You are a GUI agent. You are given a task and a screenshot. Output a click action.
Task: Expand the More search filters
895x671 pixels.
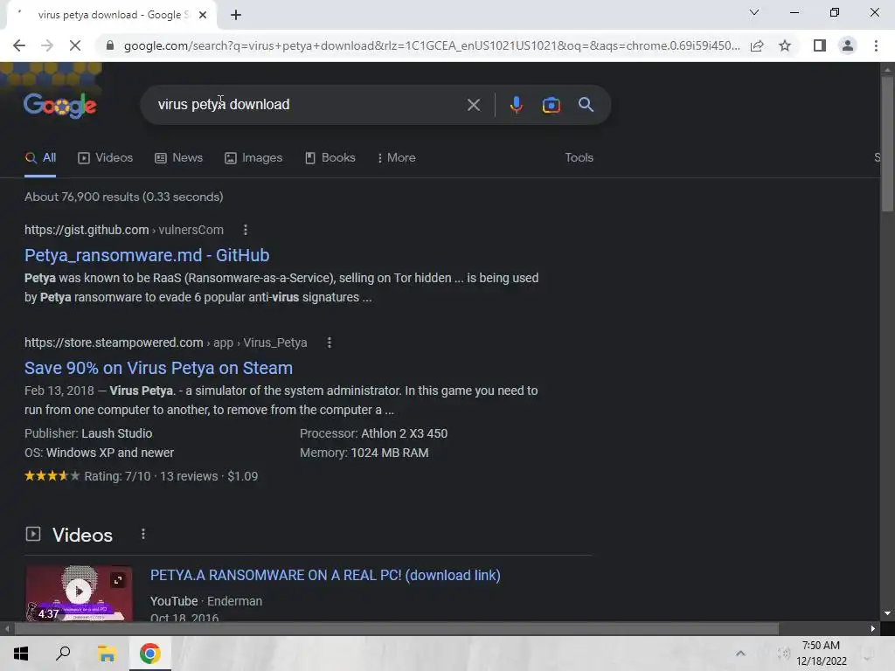point(396,157)
